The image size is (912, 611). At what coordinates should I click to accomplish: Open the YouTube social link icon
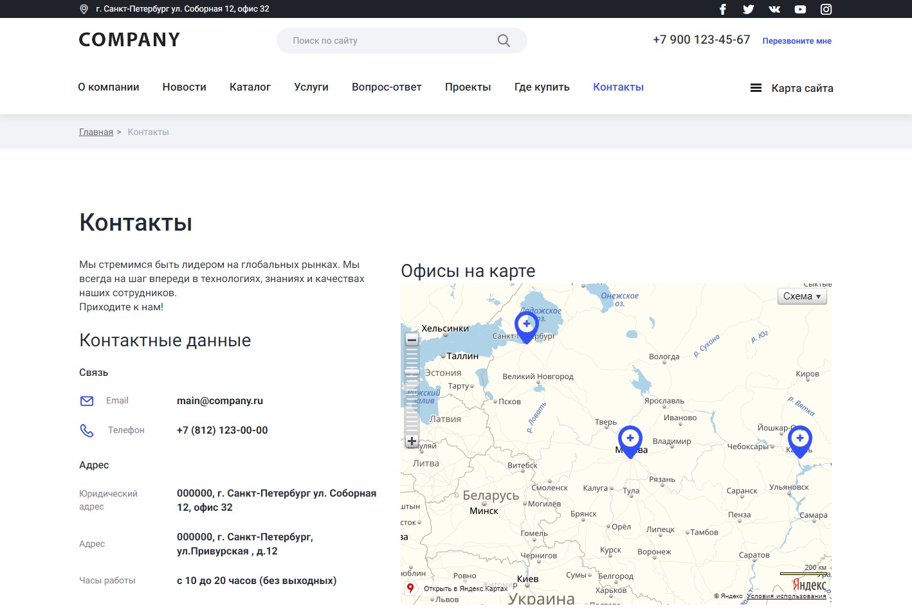800,9
